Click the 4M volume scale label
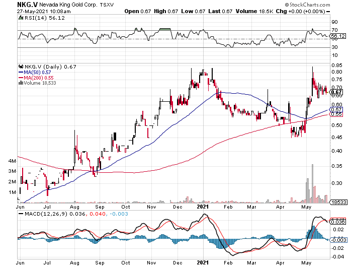The width and height of the screenshot is (352, 267). click(x=12, y=161)
